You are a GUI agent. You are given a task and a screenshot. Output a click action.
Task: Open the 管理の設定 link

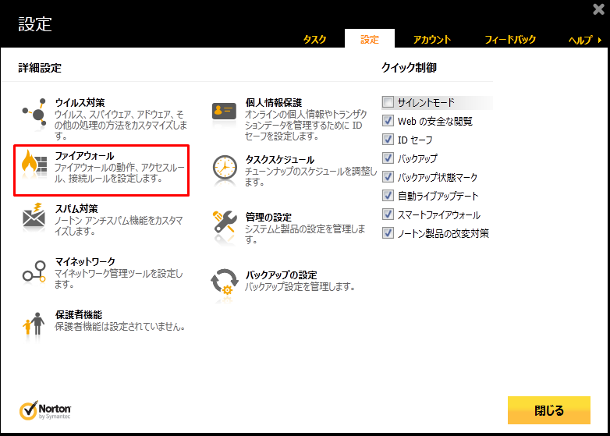point(268,217)
